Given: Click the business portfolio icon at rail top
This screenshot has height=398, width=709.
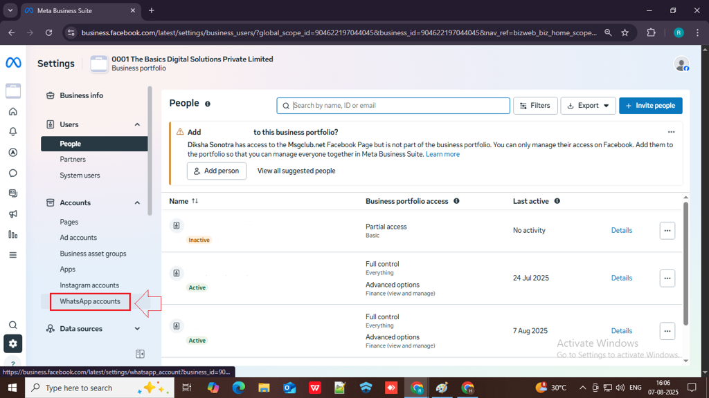Looking at the screenshot, I should click(x=13, y=91).
